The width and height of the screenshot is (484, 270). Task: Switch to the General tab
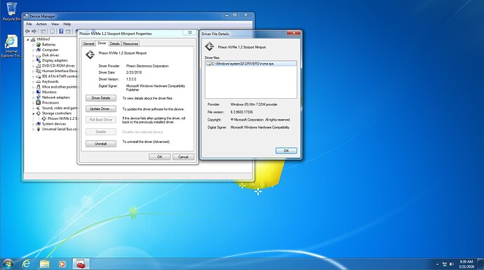(x=88, y=43)
